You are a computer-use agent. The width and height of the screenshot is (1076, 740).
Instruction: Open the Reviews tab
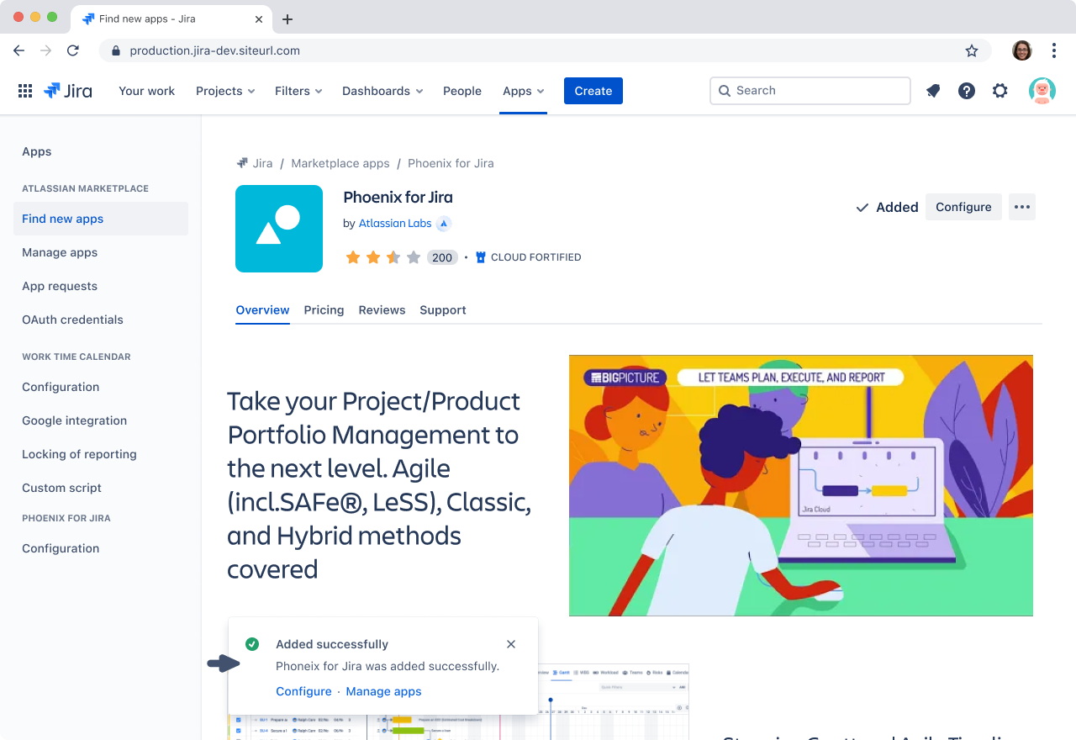click(x=382, y=309)
